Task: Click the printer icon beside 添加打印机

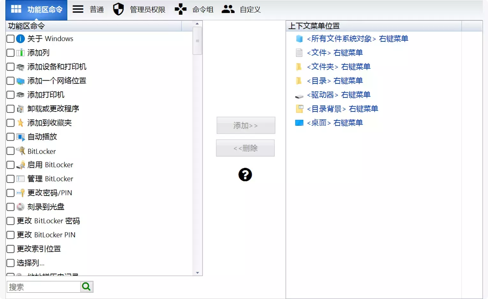Action: coord(20,95)
